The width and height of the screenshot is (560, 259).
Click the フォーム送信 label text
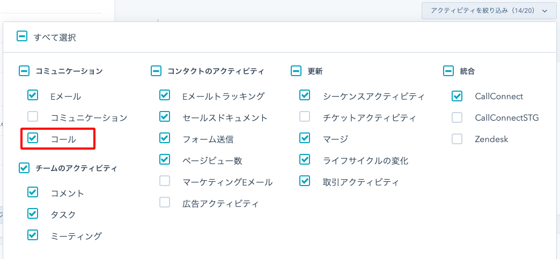[208, 139]
